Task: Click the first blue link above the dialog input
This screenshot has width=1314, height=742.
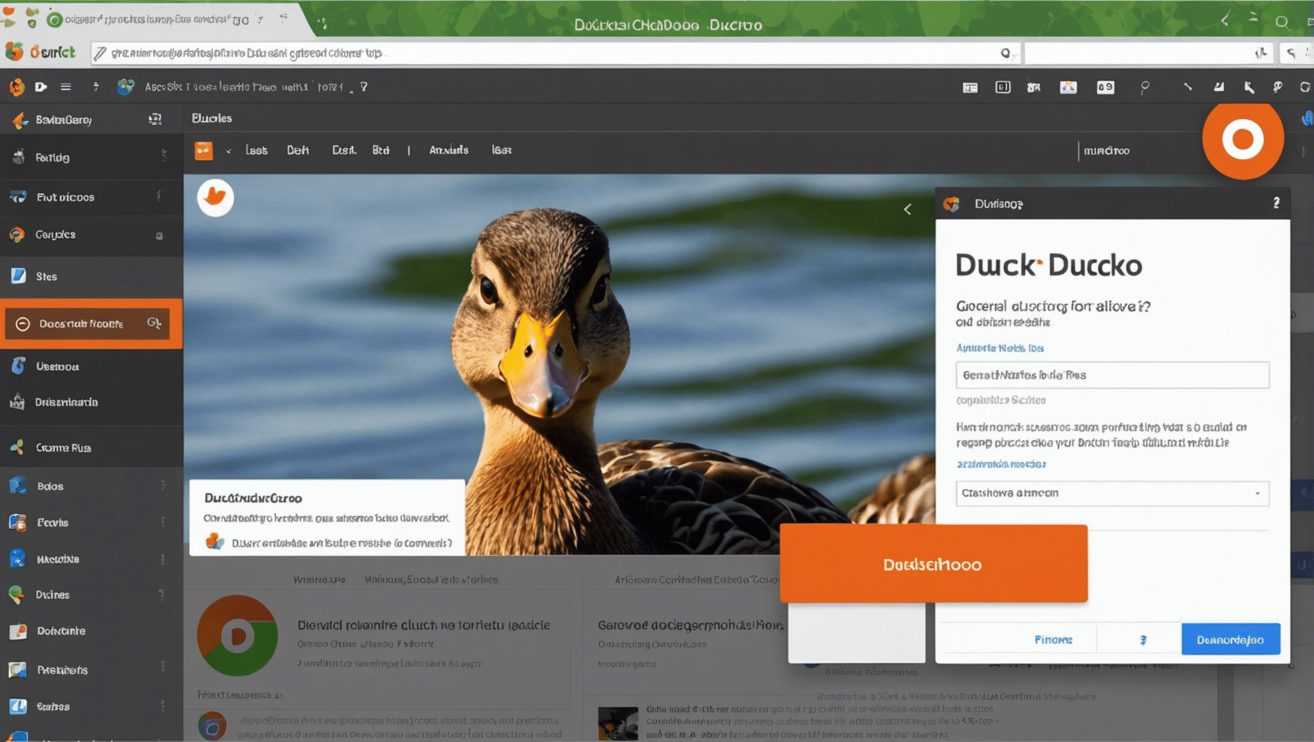Action: pyautogui.click(x=1000, y=348)
